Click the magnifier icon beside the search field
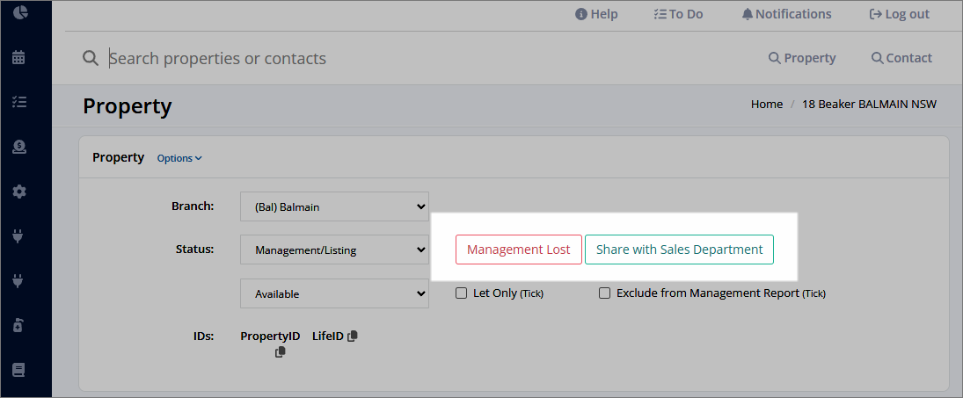963x398 pixels. [91, 58]
